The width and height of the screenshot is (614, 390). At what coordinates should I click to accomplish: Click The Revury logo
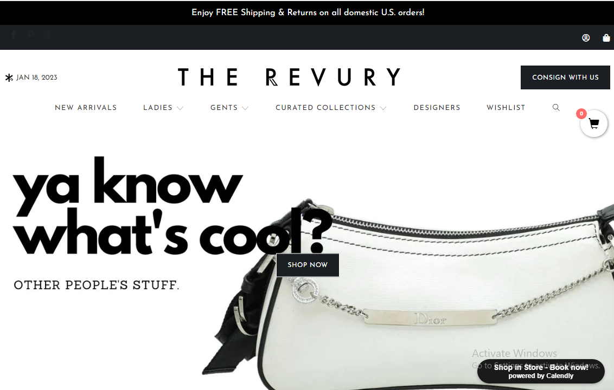[x=289, y=77]
